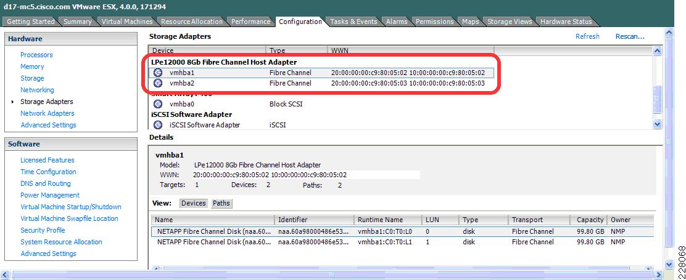Viewport: 686px width, 280px height.
Task: Click the vmhba1 adapter icon
Action: pos(158,73)
